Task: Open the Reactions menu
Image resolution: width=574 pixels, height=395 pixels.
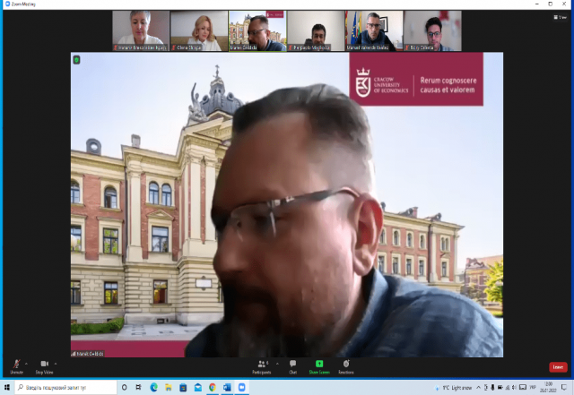Action: pos(346,365)
